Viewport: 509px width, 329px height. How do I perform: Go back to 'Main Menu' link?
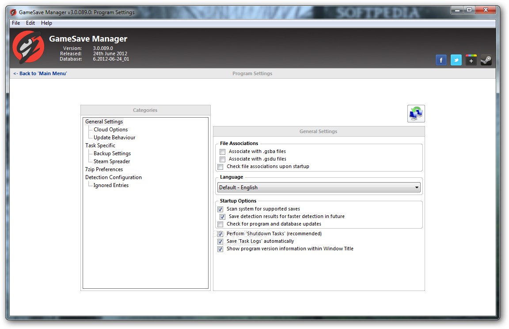click(x=40, y=73)
